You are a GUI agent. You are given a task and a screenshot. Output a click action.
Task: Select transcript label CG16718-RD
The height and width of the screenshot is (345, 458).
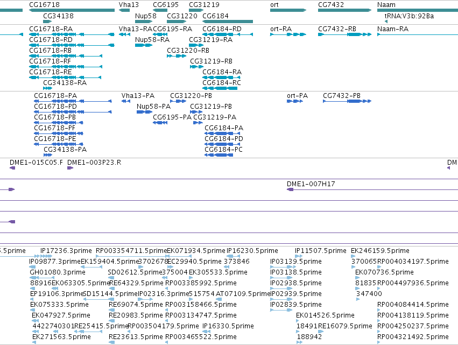click(x=51, y=39)
